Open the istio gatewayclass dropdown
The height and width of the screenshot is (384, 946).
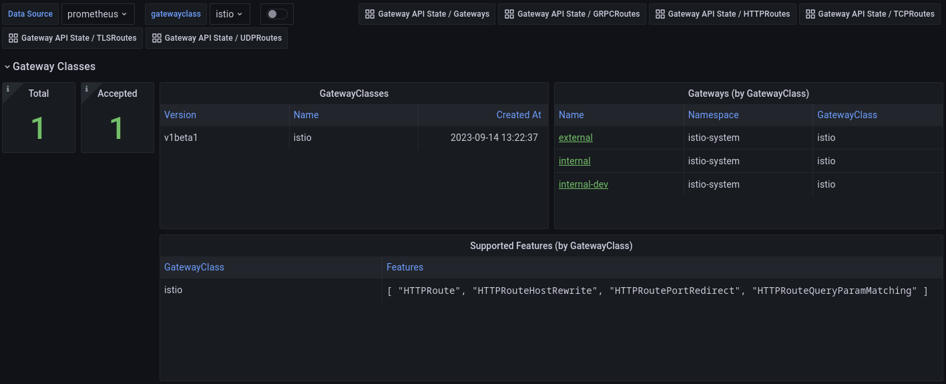tap(230, 14)
